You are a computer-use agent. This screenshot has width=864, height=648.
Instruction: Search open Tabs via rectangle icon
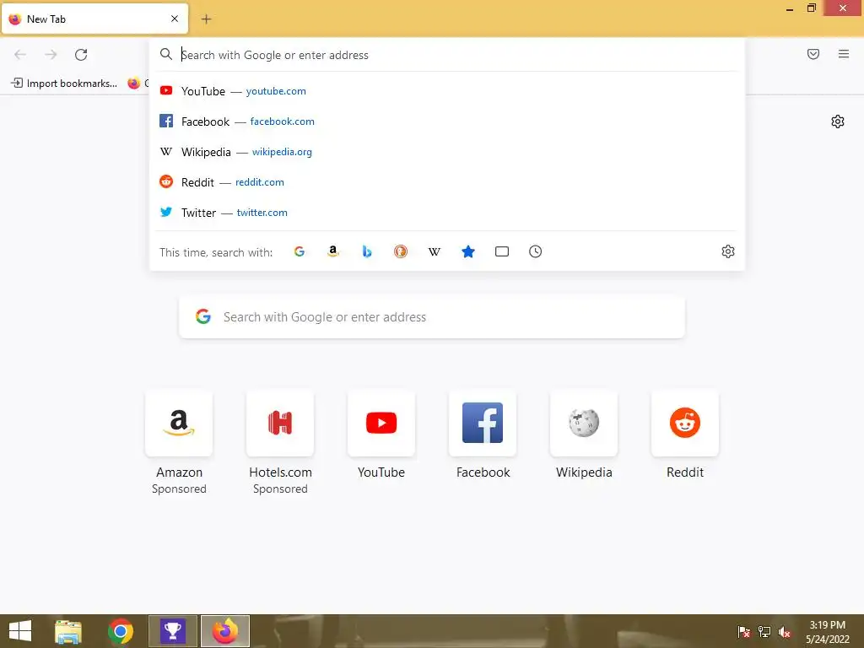tap(502, 251)
